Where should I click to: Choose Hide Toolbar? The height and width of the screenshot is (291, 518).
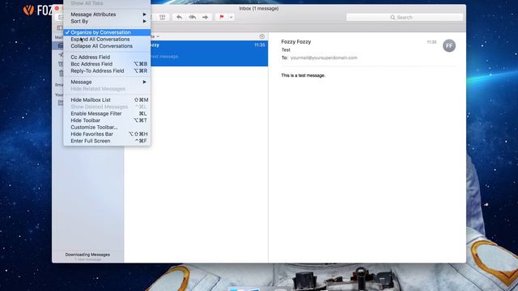[107, 120]
